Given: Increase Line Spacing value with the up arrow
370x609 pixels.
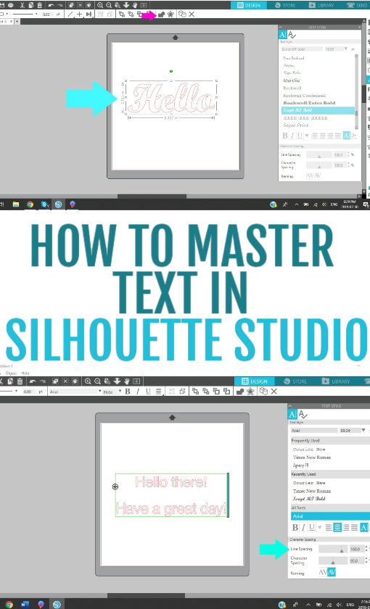Looking at the screenshot, I should click(x=366, y=547).
